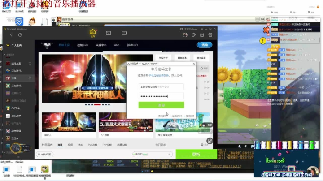Click the circular 71% performance gauge

16,148
